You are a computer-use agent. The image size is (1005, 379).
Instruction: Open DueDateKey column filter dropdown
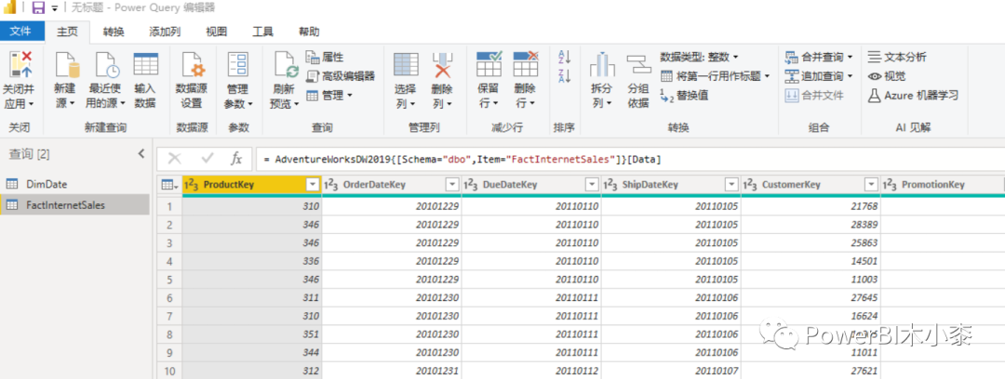coord(592,185)
